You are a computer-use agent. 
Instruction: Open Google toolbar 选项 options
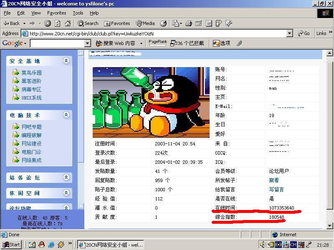pyautogui.click(x=222, y=43)
